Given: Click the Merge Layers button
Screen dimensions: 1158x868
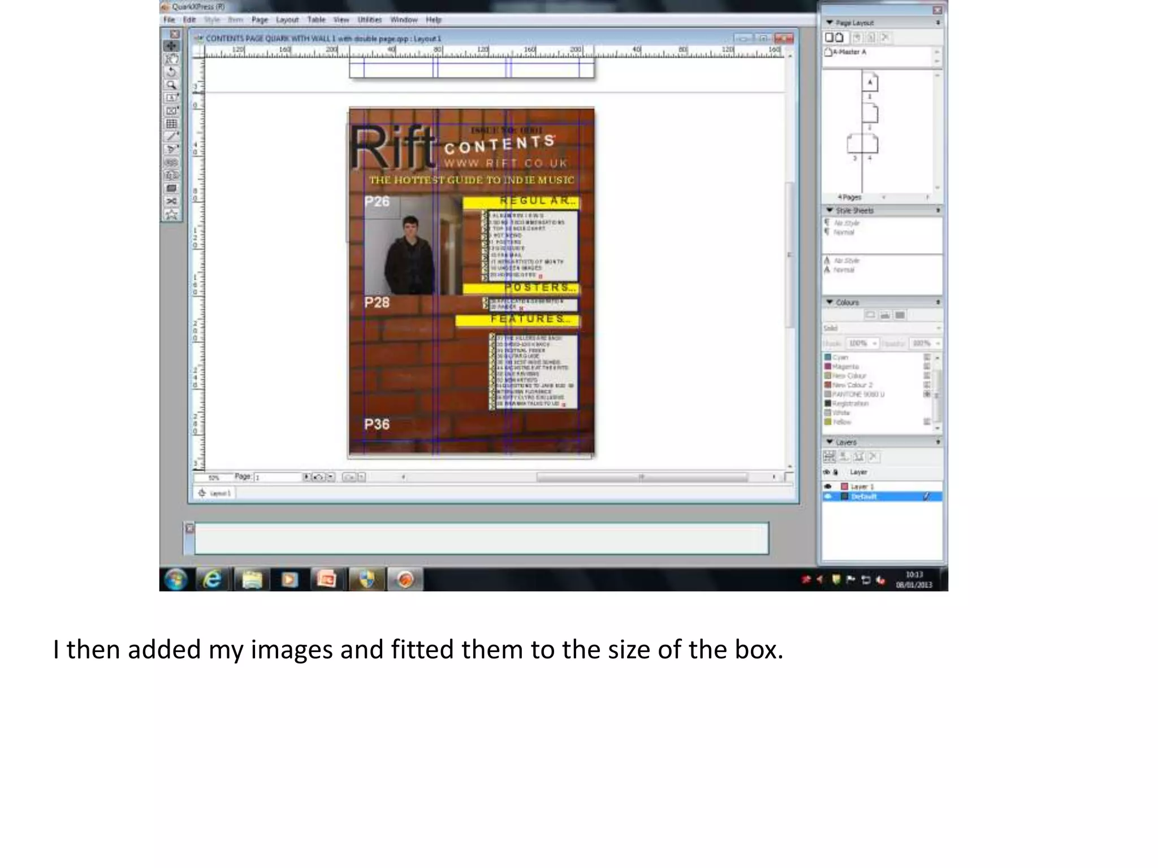Looking at the screenshot, I should [859, 457].
